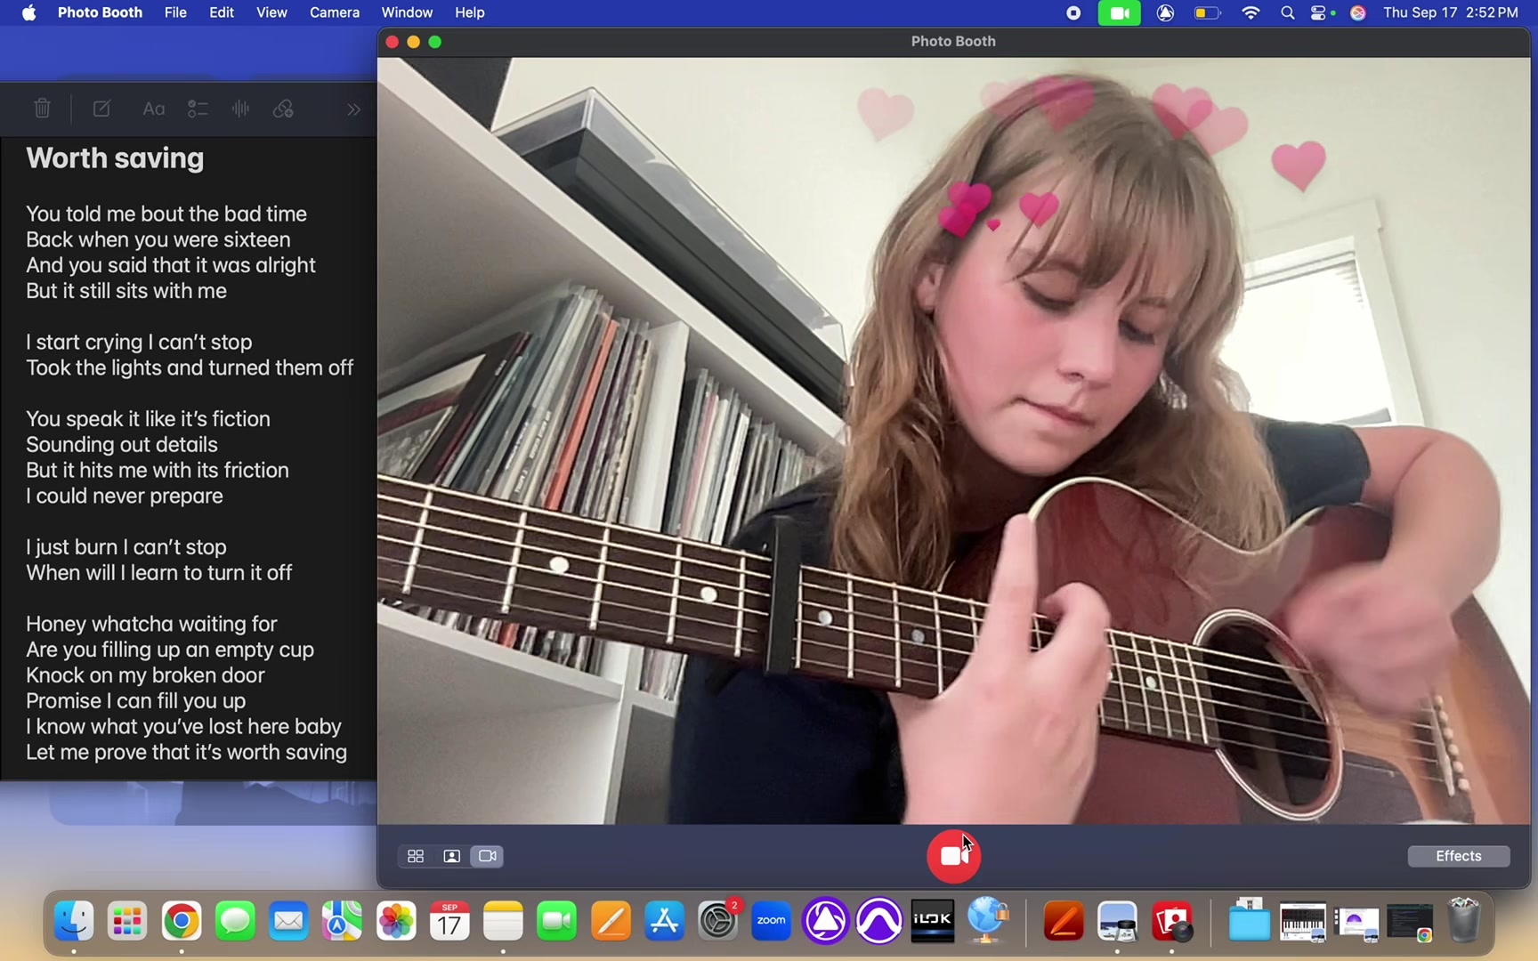Open the Aa text format options
The height and width of the screenshot is (961, 1538).
pyautogui.click(x=153, y=109)
